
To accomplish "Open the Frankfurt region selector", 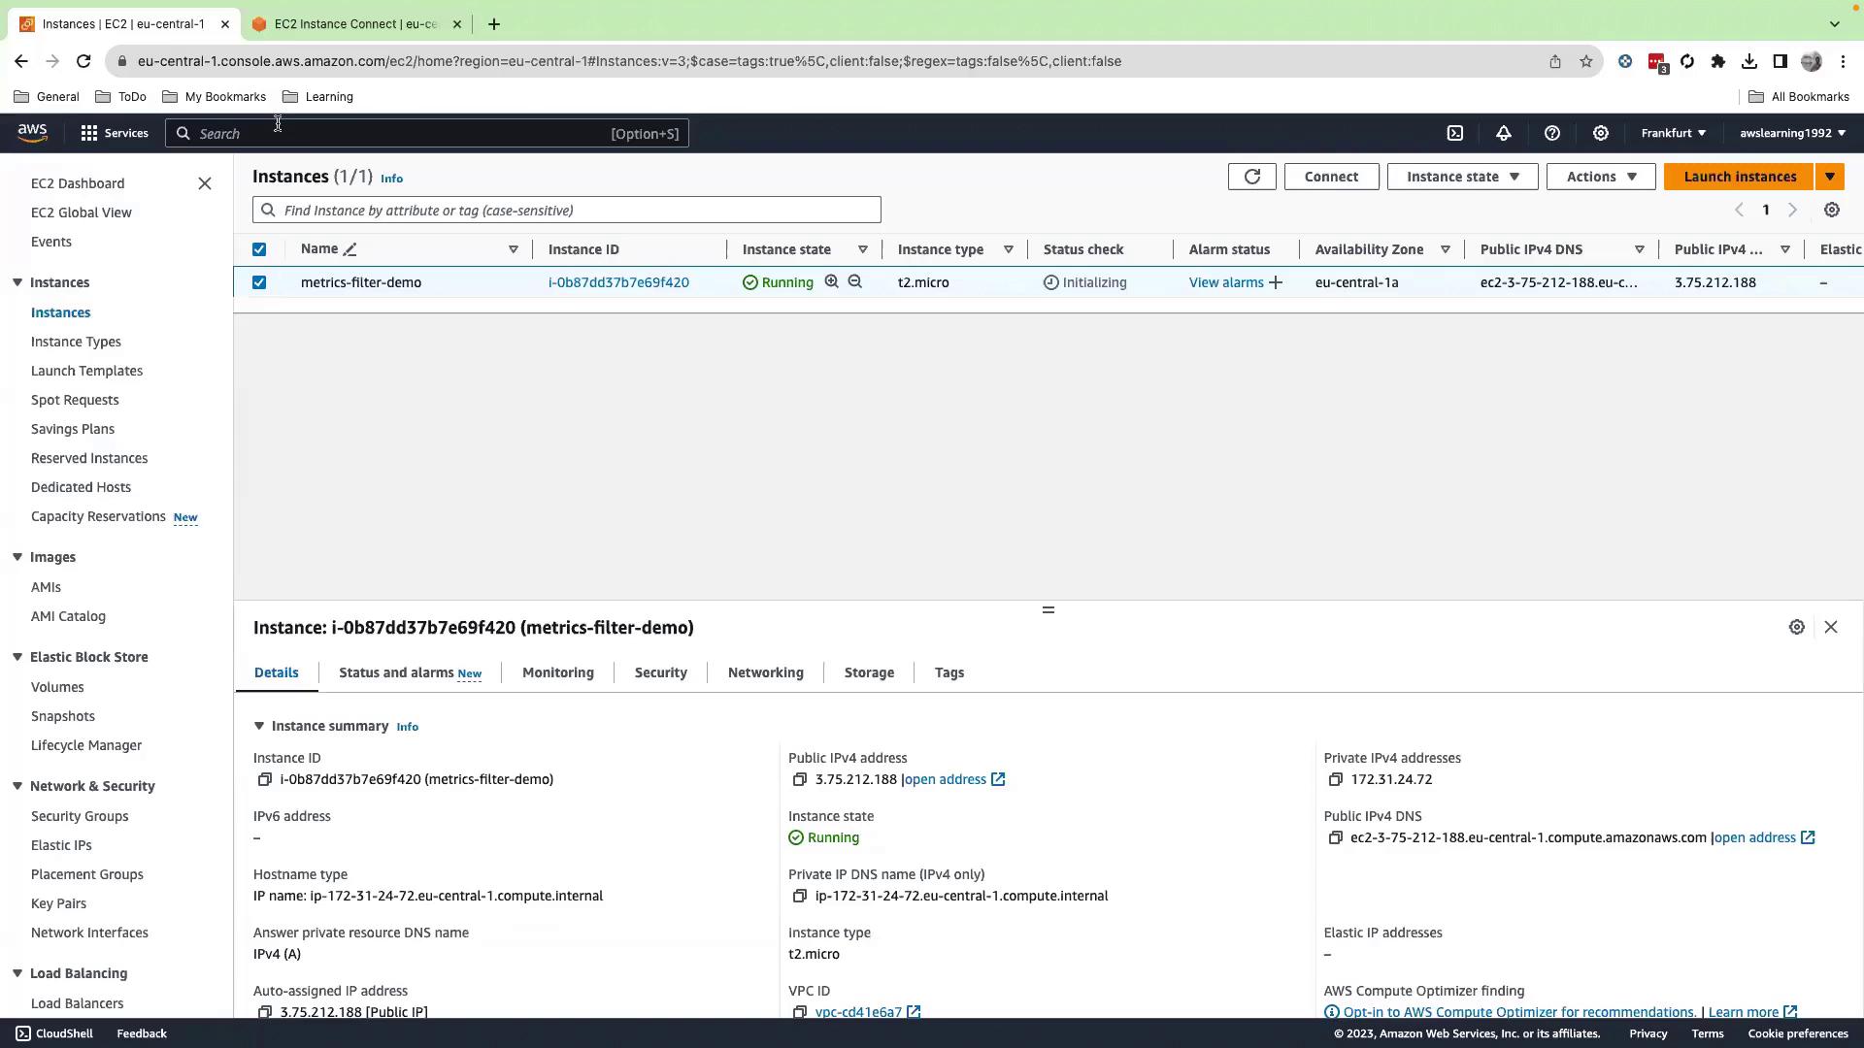I will (x=1673, y=133).
